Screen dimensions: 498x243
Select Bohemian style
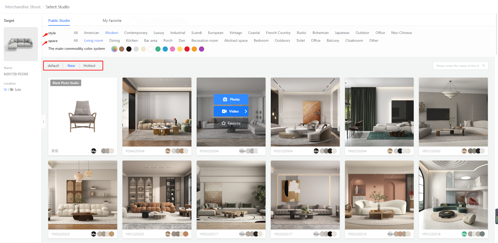coord(321,33)
